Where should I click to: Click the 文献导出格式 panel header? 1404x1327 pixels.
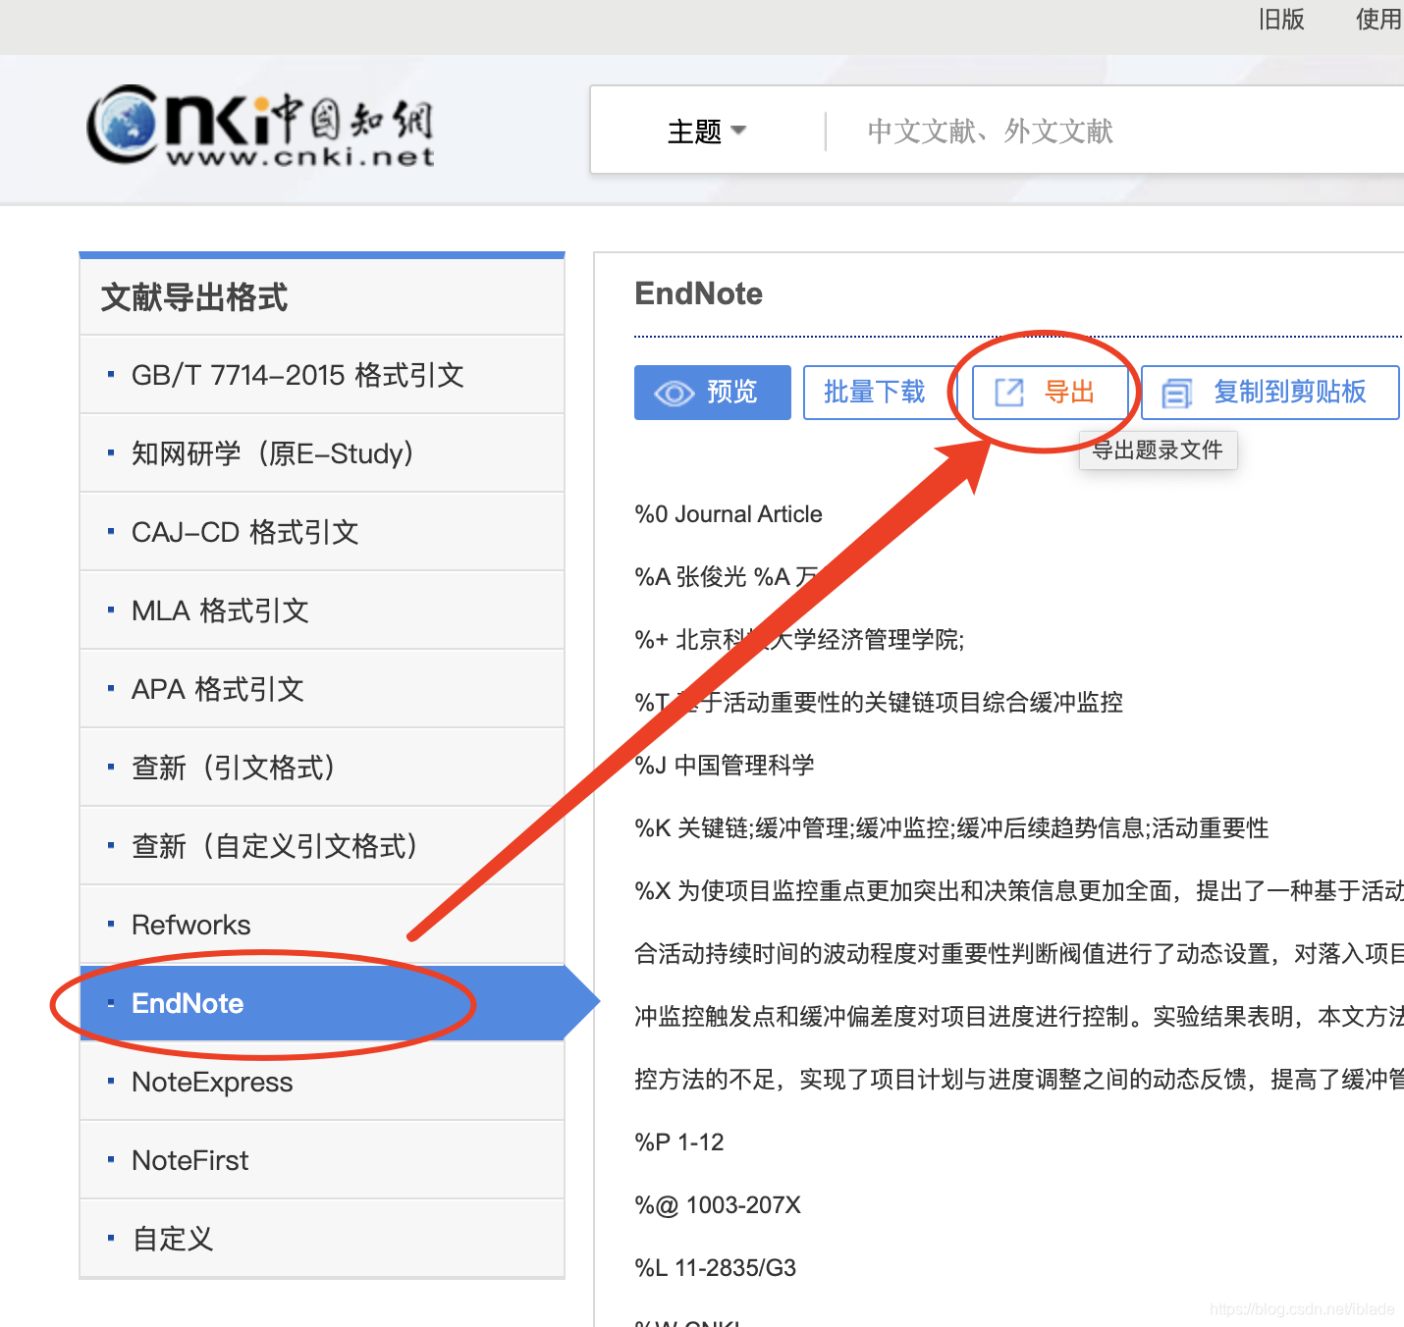pyautogui.click(x=322, y=296)
